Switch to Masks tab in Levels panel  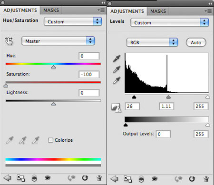[158, 11]
